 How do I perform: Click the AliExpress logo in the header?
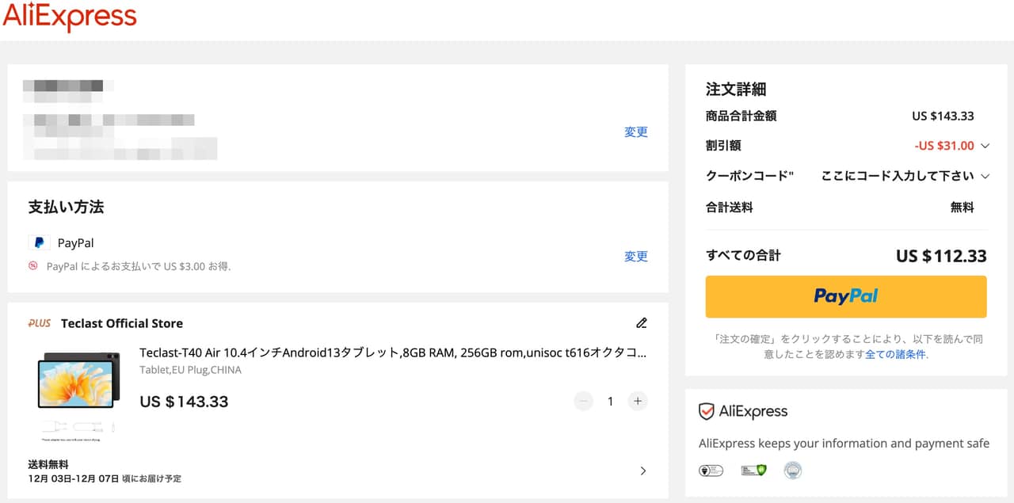(x=70, y=17)
